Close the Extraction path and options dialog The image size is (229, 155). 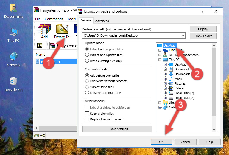tap(216, 11)
